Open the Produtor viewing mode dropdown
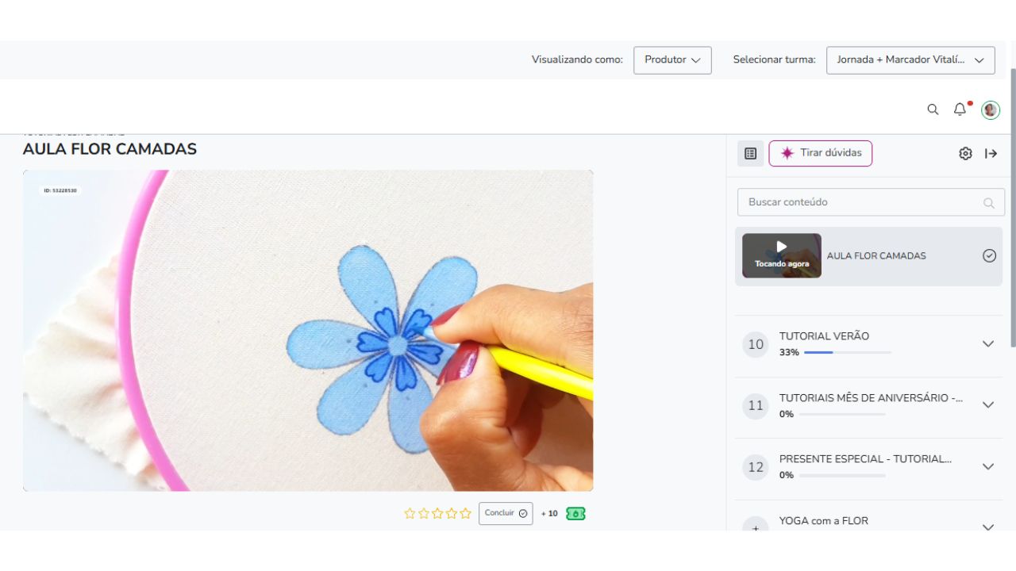Viewport: 1016px width, 571px height. tap(672, 59)
